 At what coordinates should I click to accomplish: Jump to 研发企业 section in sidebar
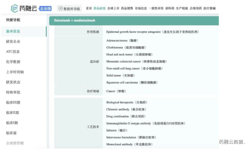click(13, 41)
